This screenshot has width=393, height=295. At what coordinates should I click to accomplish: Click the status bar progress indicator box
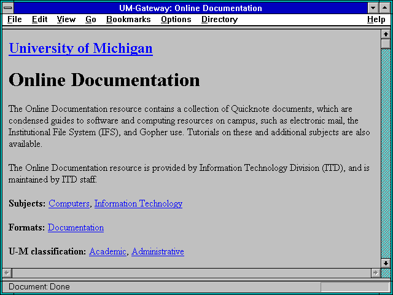355,287
